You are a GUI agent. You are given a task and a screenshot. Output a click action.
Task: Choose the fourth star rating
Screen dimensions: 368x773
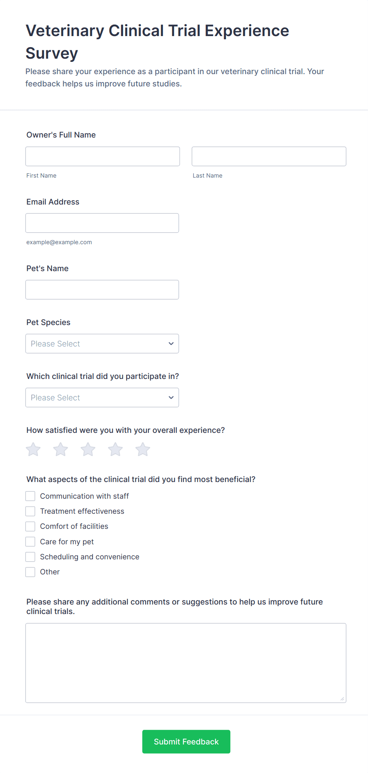click(x=116, y=450)
